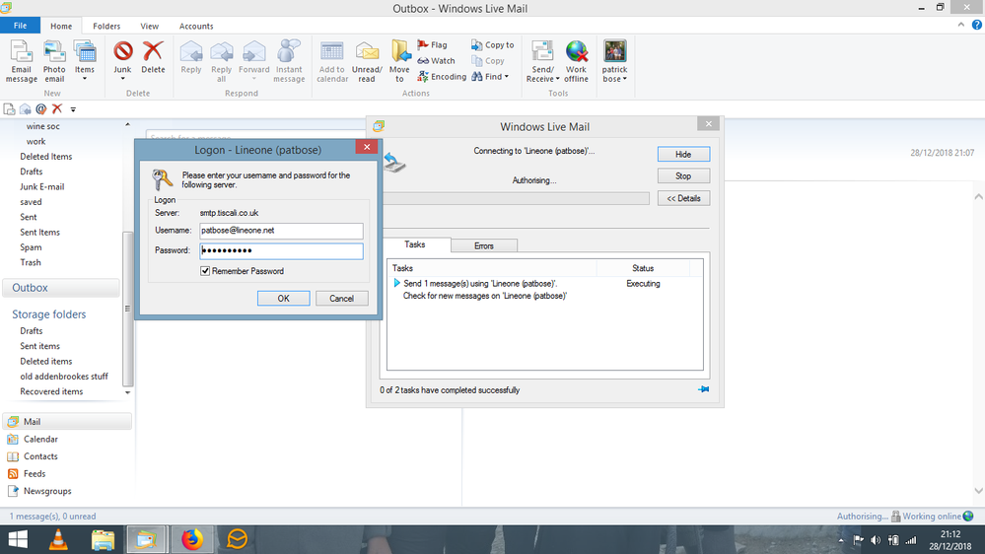Collapse details with the Details button

tap(682, 198)
